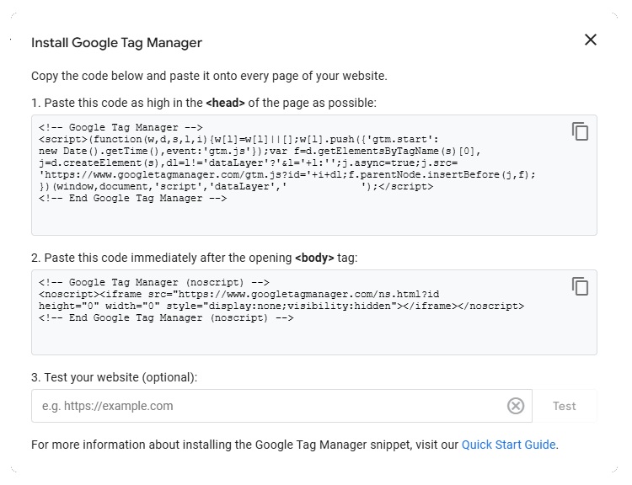632x485 pixels.
Task: Click the '<!-- End Google Tag Manager (noscript) -->' line
Action: click(x=166, y=317)
